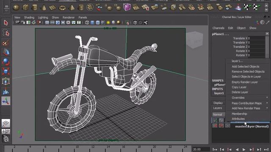This screenshot has height=152, width=271.
Task: Expand Add New Render Pass submenu
Action: tap(248, 108)
